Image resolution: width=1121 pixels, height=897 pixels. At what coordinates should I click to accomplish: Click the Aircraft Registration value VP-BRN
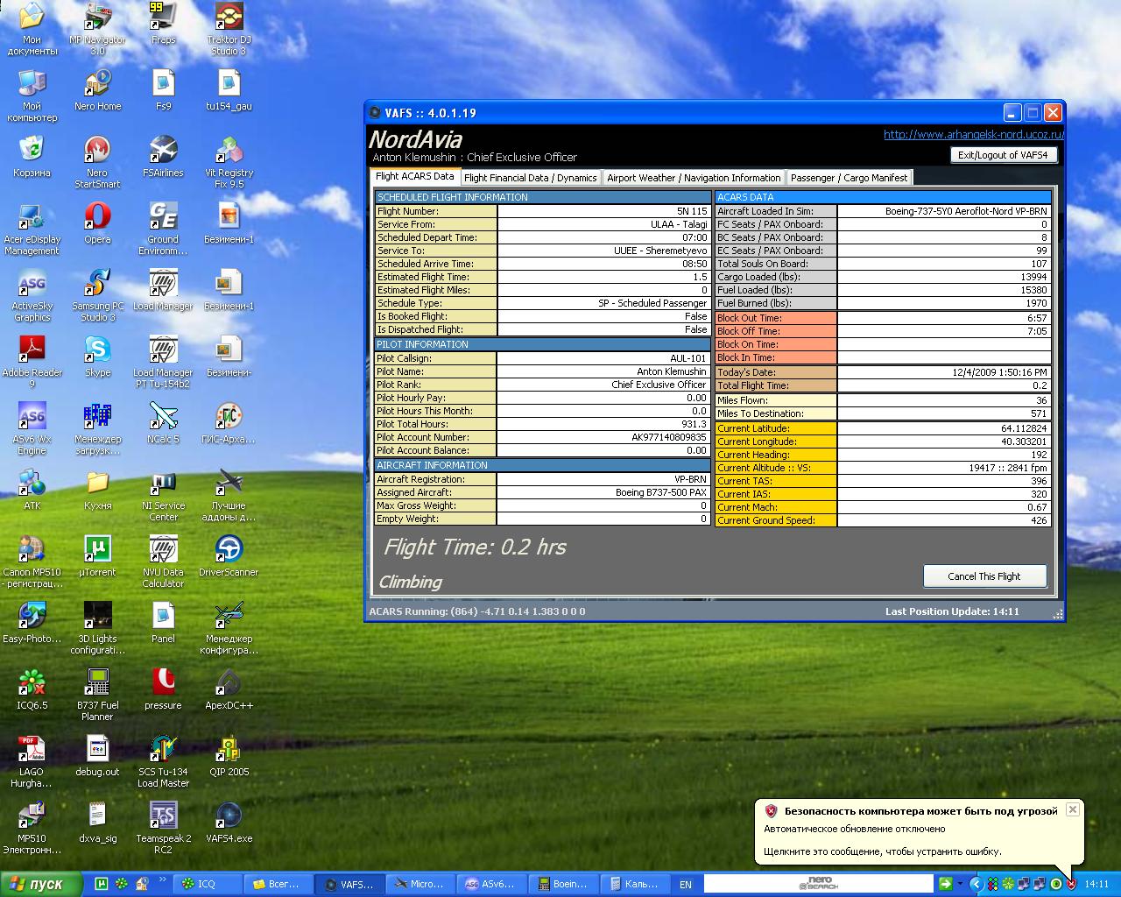pyautogui.click(x=603, y=479)
